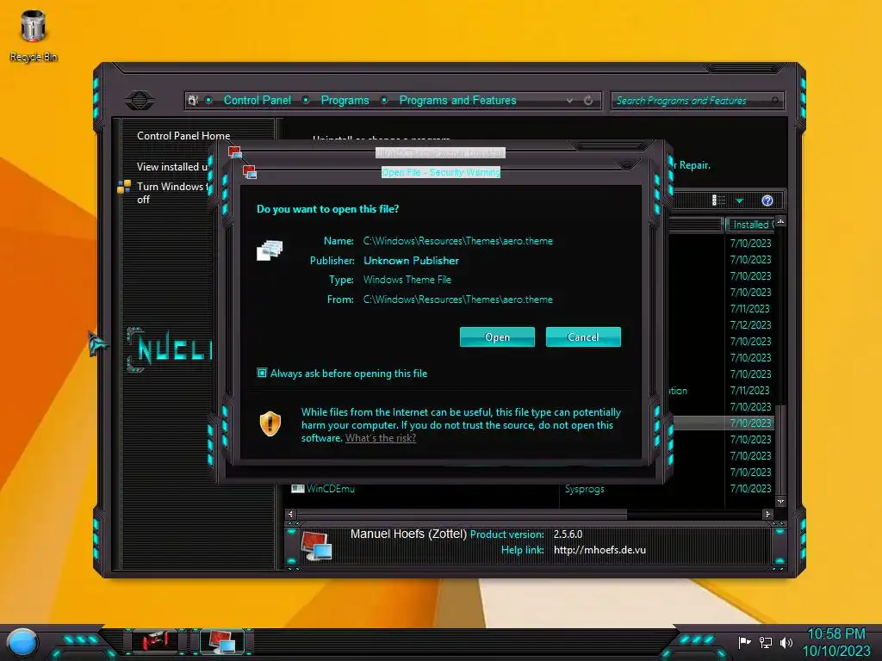Cancel the Open File security warning
The height and width of the screenshot is (661, 882).
coord(583,337)
